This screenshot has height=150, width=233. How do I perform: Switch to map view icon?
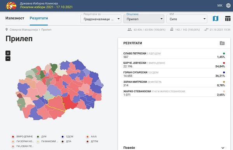click(216, 19)
